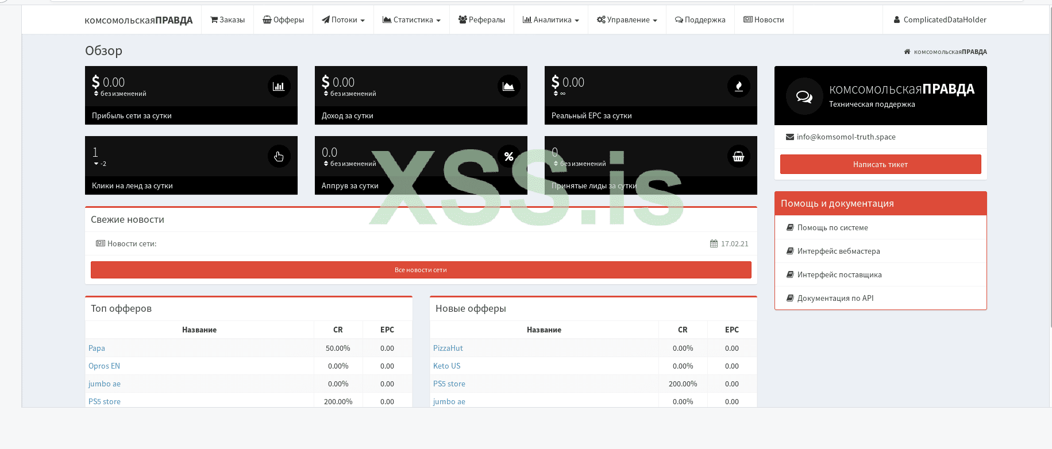Click the book icon beside Помощь по системе
This screenshot has height=449, width=1052.
coord(790,227)
